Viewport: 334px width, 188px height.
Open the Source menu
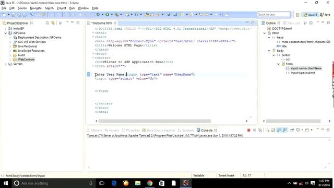(22, 8)
